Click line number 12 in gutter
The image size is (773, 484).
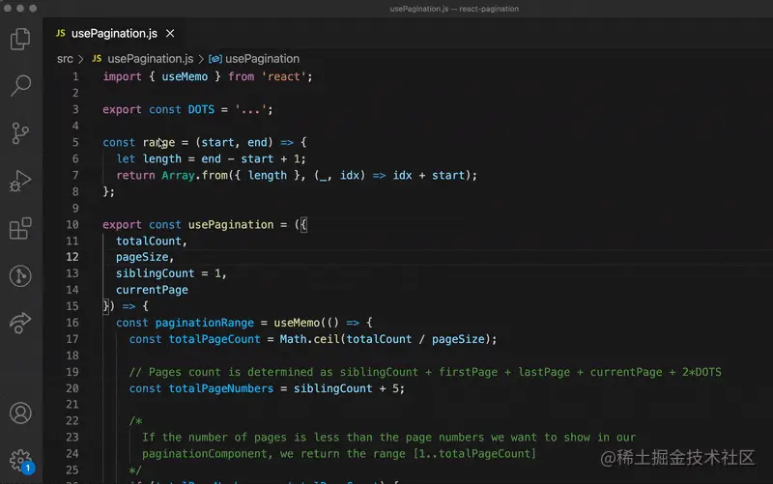click(72, 257)
